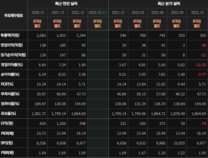The height and width of the screenshot is (158, 208).
Task: Click PER value 10.44
Action: [161, 133]
